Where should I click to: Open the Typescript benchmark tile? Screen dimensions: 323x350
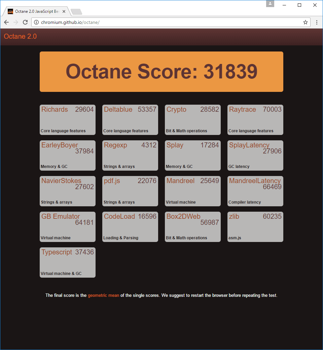[x=68, y=262]
